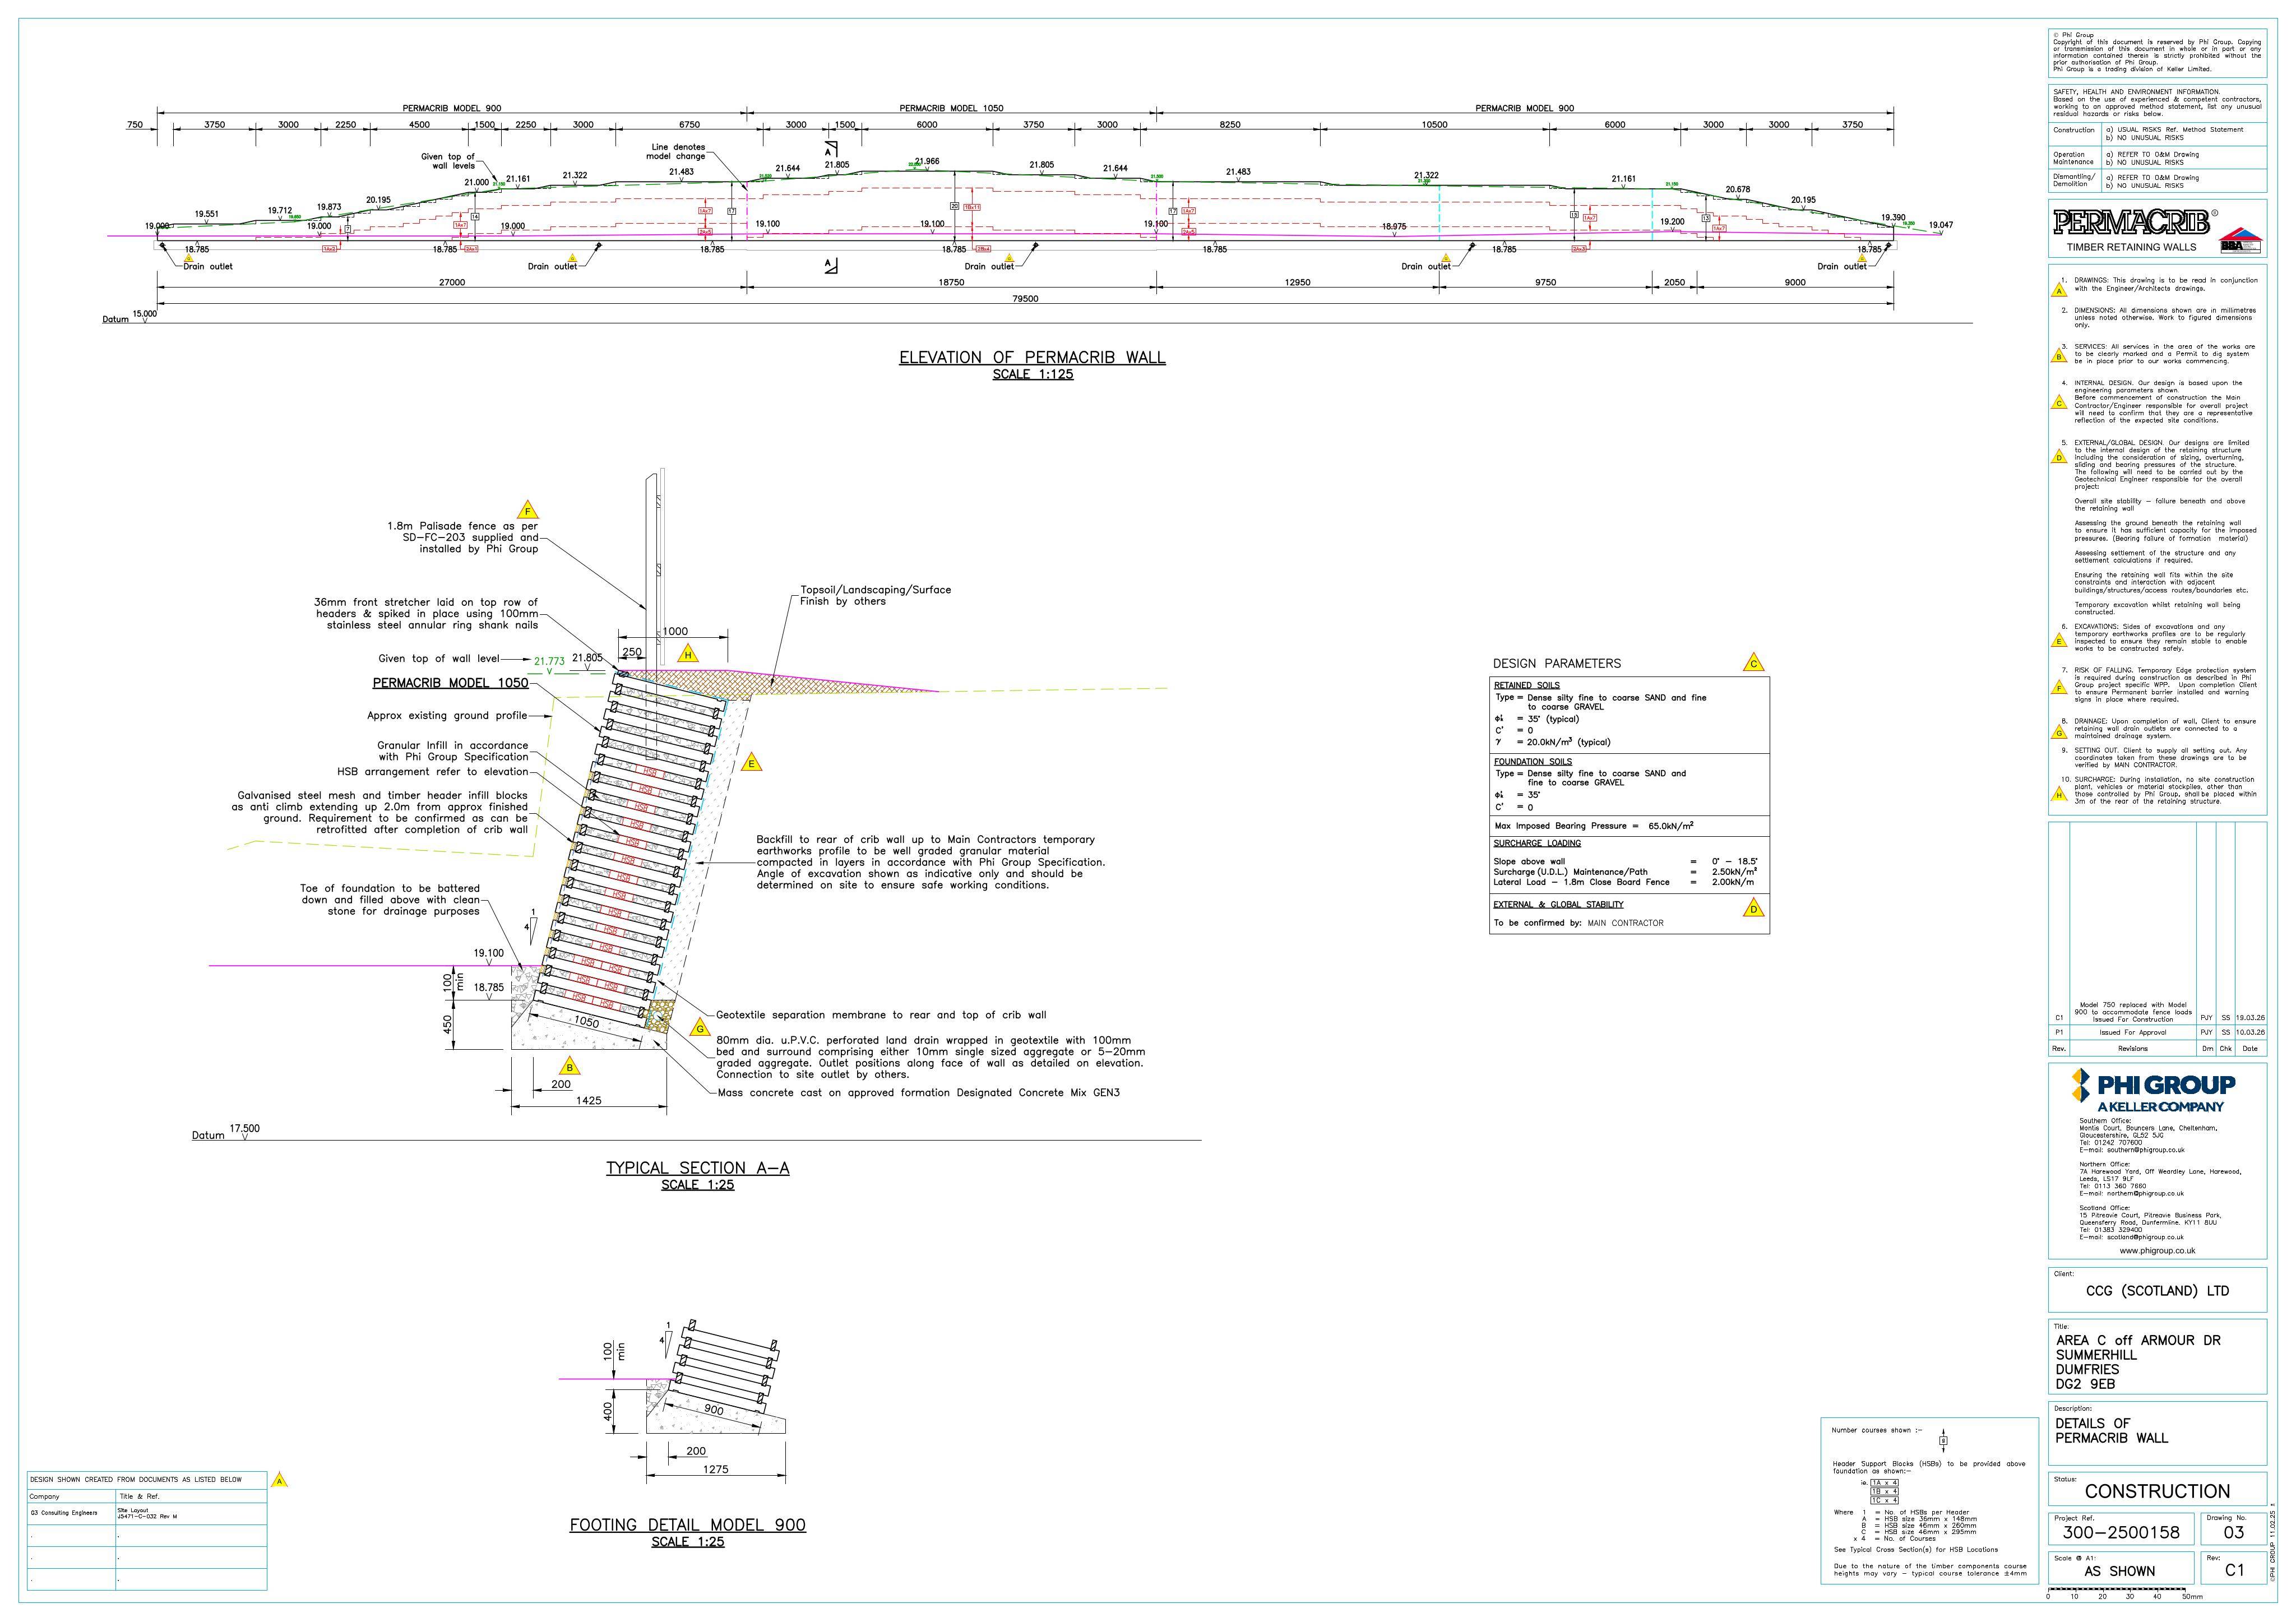
Task: Click the 'DESIGN PARAMETERS' heading
Action: pyautogui.click(x=1557, y=664)
